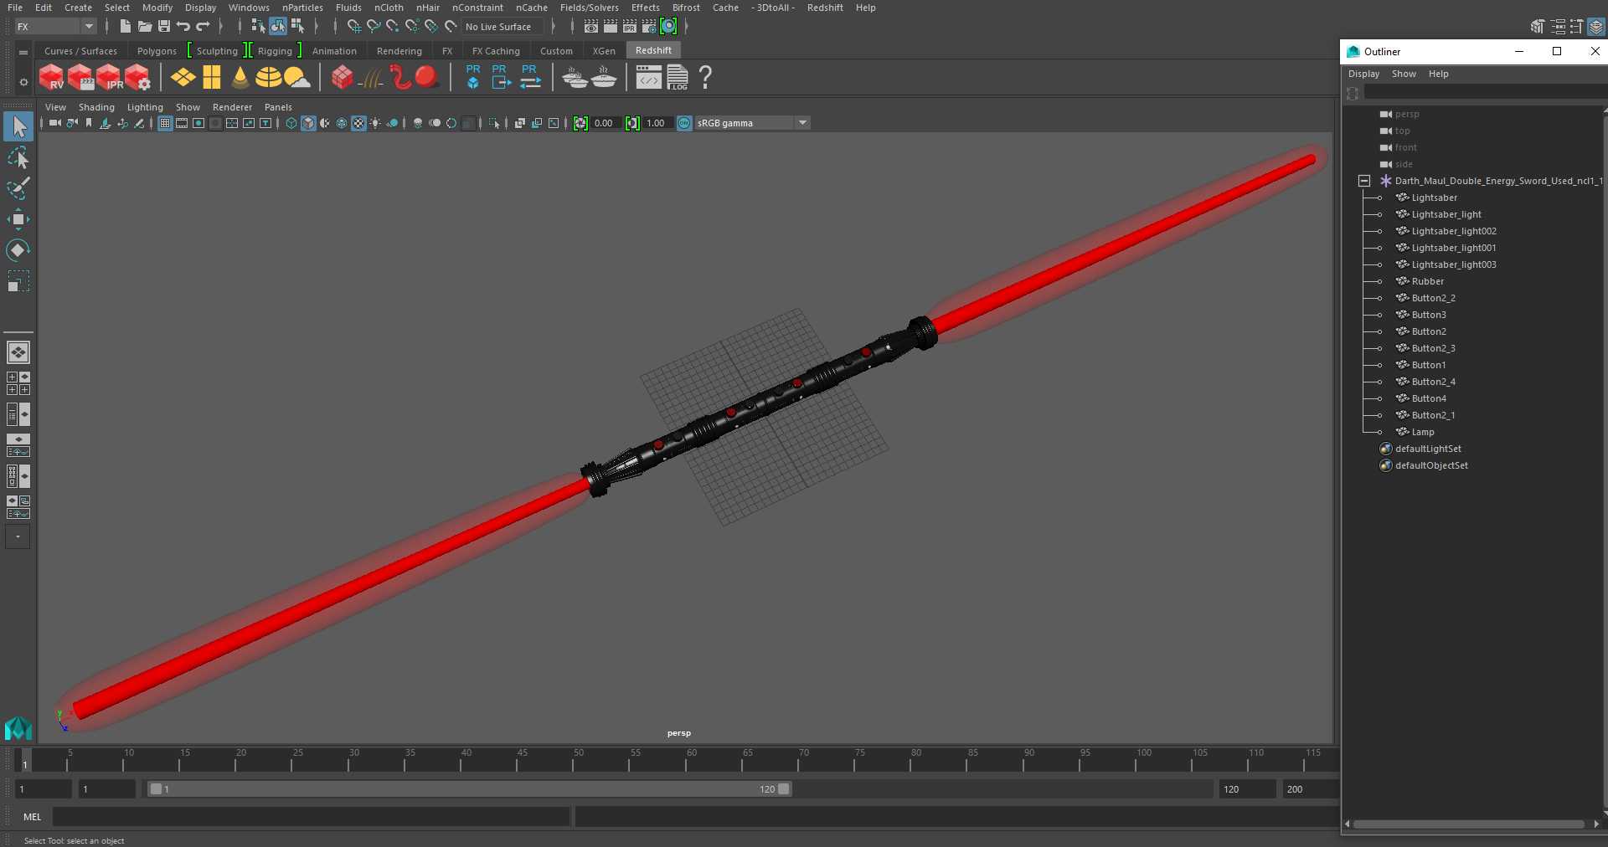Screen dimensions: 1608x847
Task: Toggle the viewport grid display
Action: 165,123
